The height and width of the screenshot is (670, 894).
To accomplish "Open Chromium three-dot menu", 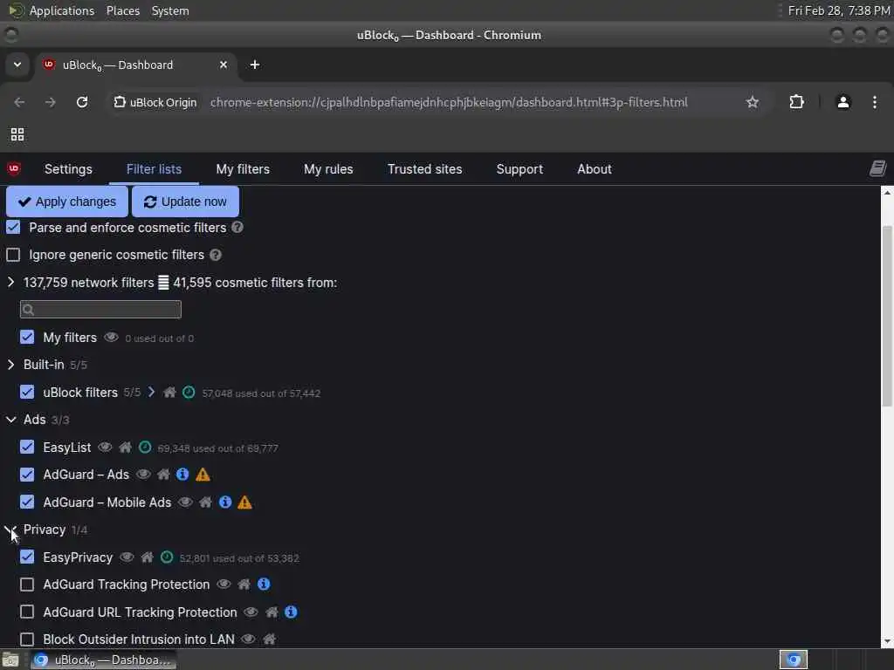I will coord(875,102).
